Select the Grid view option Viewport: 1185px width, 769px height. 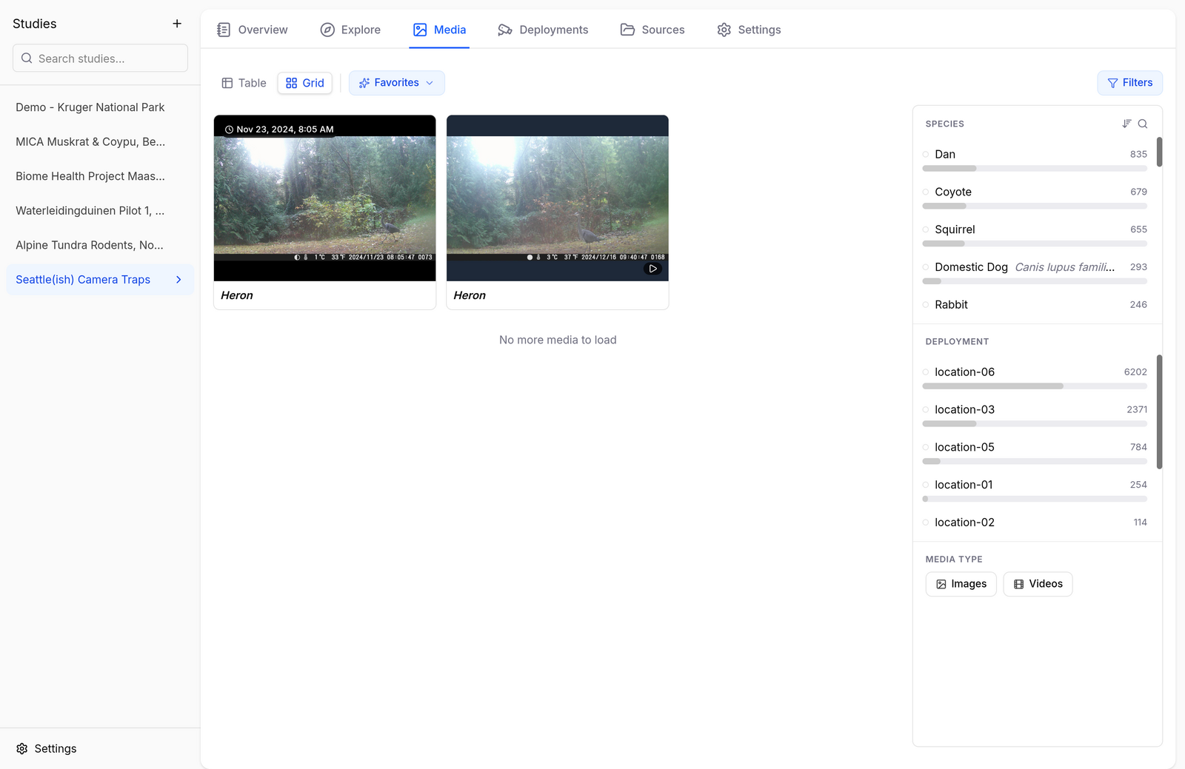[305, 83]
